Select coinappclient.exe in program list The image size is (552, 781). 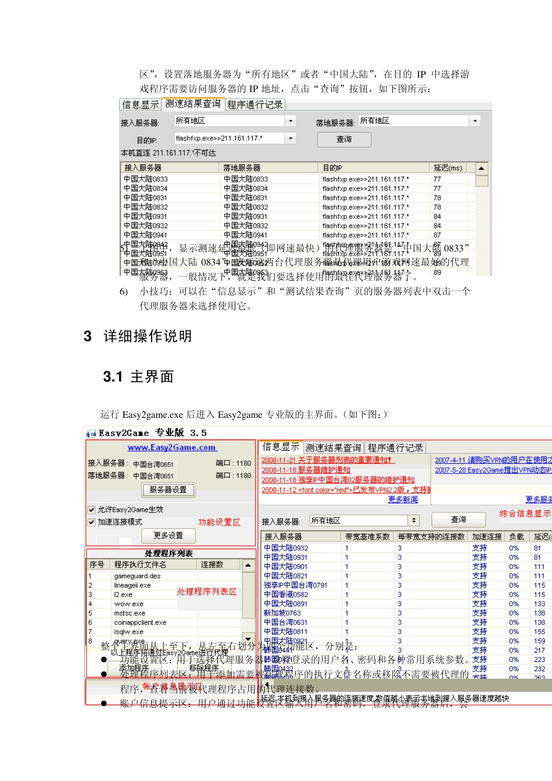point(164,622)
